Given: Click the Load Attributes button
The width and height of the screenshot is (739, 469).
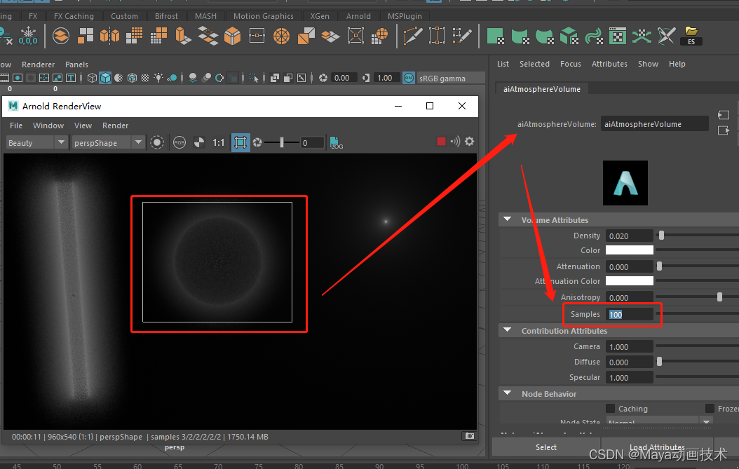Looking at the screenshot, I should [658, 447].
